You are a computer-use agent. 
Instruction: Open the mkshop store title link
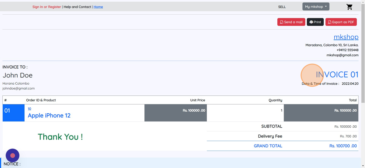pyautogui.click(x=346, y=37)
